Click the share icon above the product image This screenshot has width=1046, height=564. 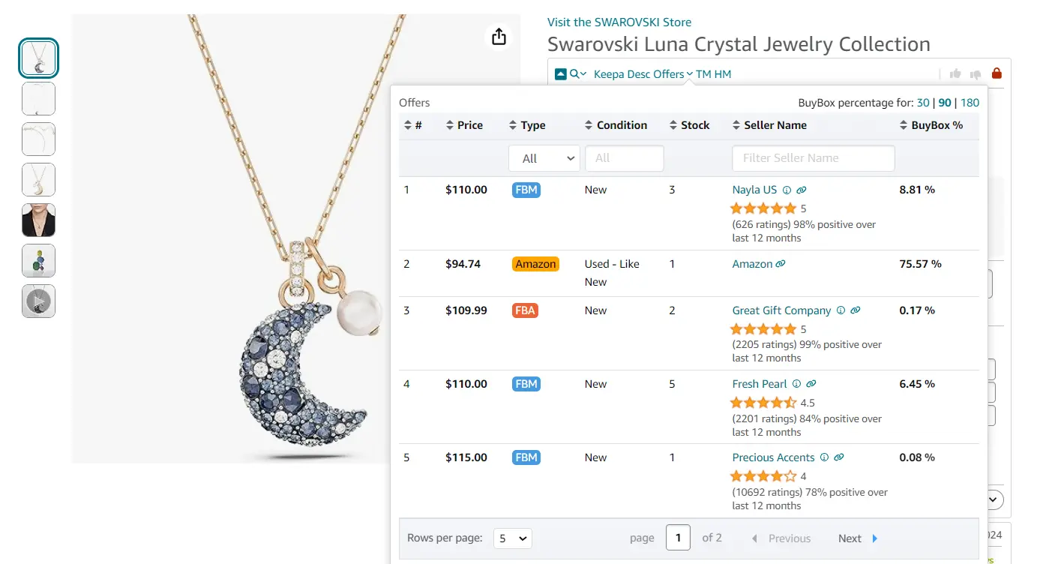pos(499,36)
